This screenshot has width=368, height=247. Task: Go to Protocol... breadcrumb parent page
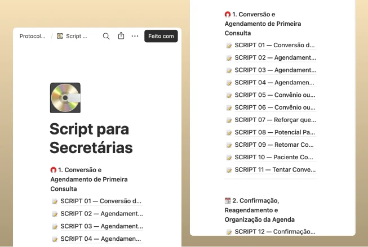[x=32, y=36]
